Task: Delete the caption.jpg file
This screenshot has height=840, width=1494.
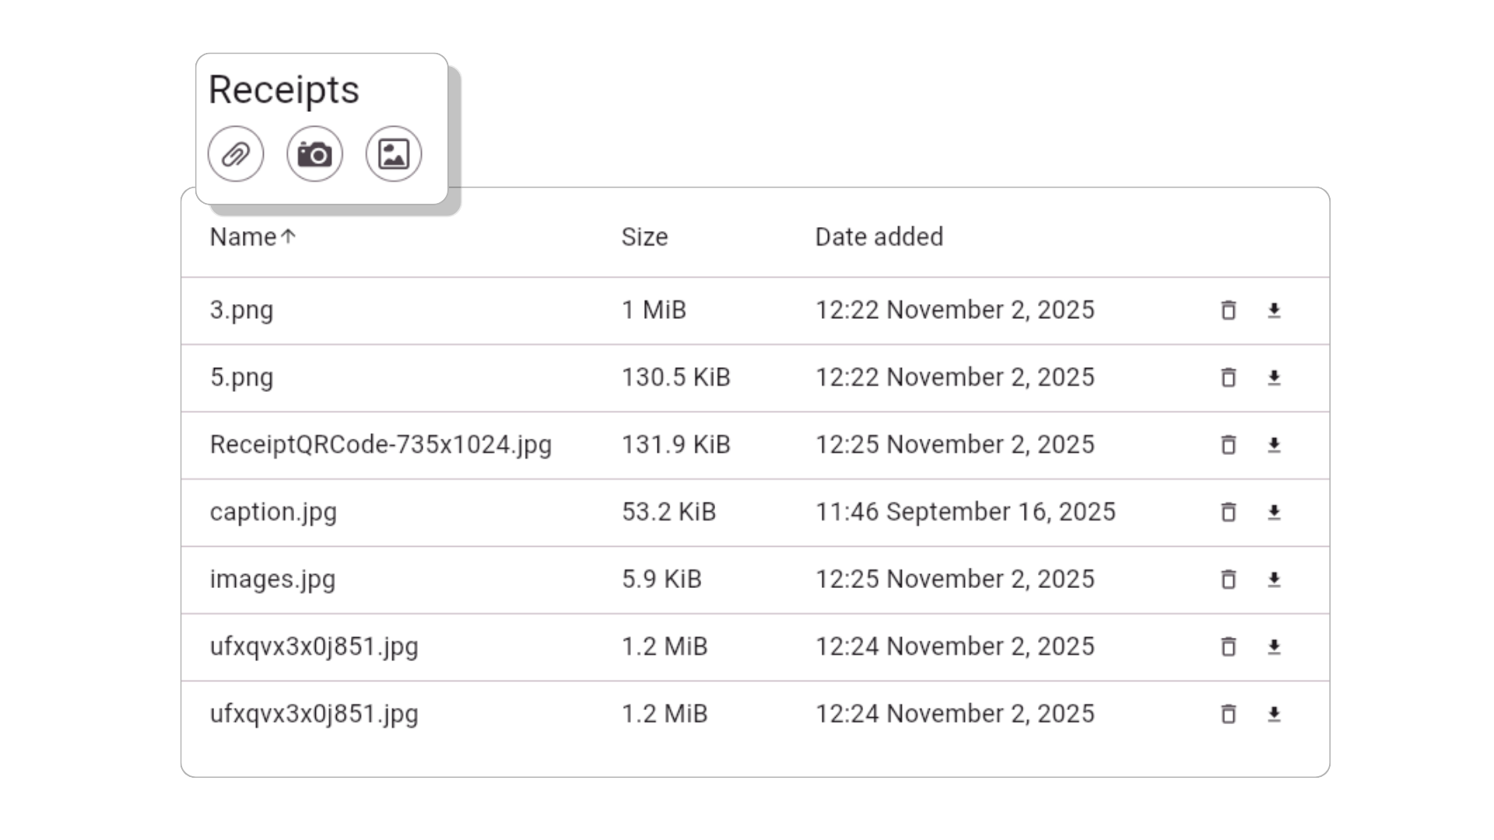Action: (x=1229, y=512)
